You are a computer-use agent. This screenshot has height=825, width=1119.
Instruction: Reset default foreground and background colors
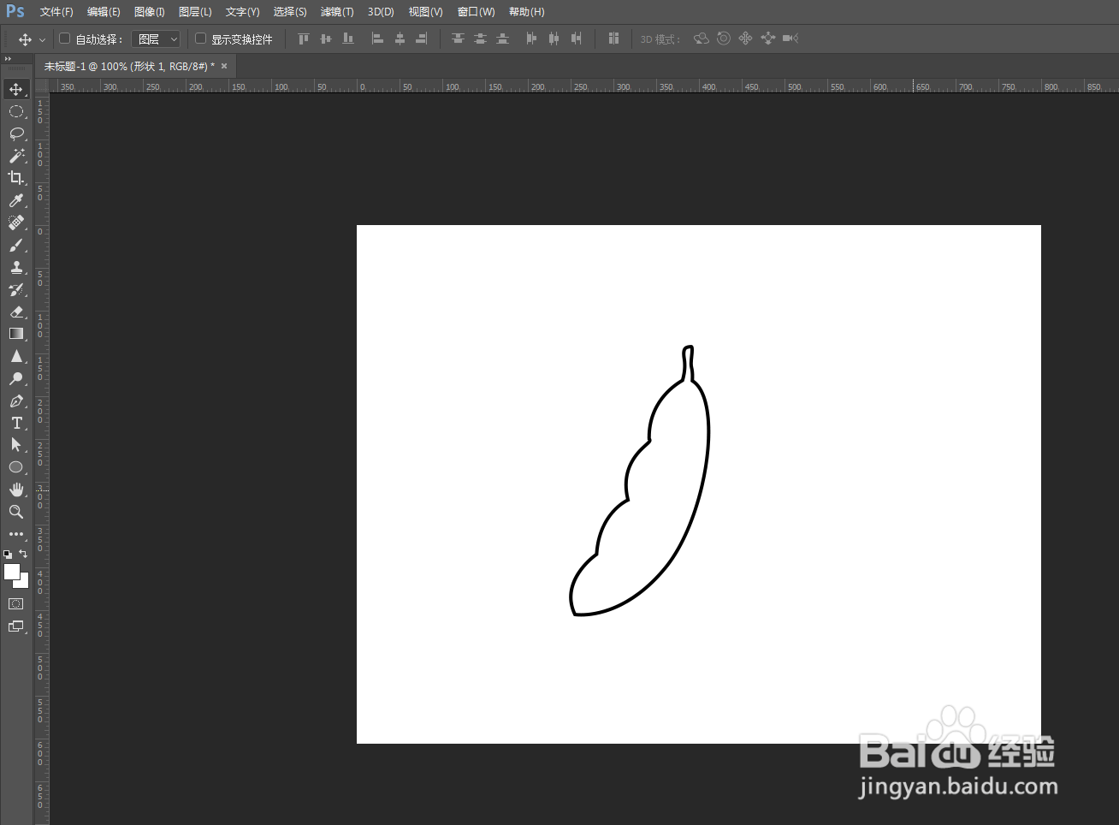(x=8, y=555)
